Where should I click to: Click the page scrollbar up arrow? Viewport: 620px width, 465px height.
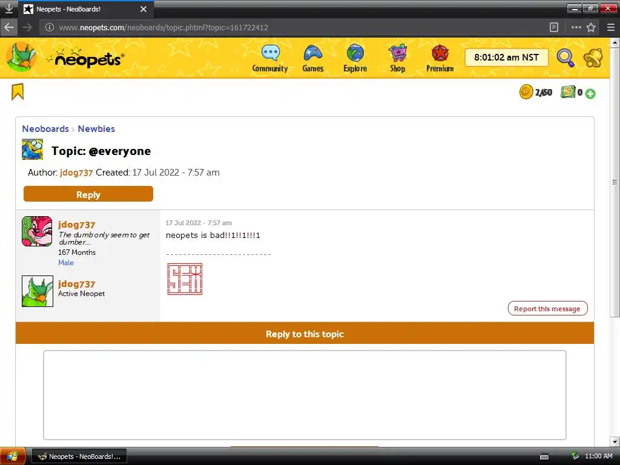click(615, 42)
